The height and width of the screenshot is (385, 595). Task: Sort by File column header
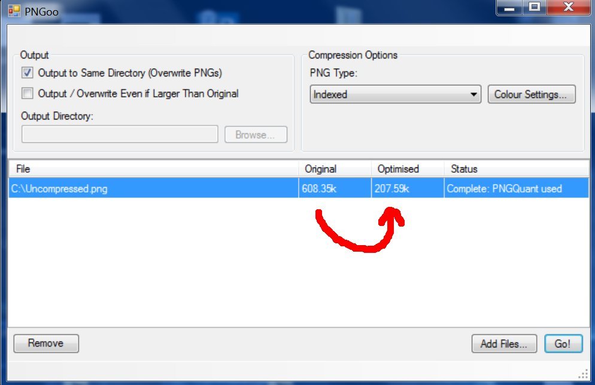click(x=154, y=169)
